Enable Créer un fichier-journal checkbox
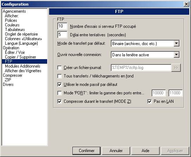Viewport: 191px width, 157px height. point(59,68)
